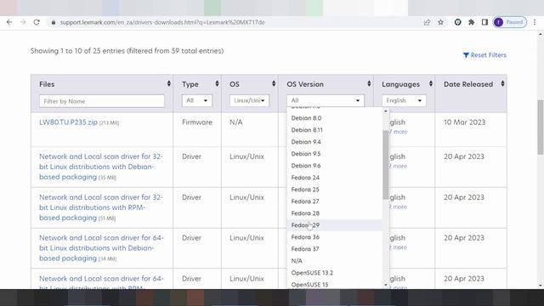Show more languages in 64-bit Debian driver row
The image size is (544, 306).
[398, 247]
